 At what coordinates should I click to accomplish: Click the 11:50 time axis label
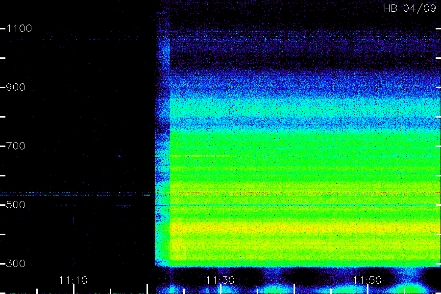click(x=367, y=280)
